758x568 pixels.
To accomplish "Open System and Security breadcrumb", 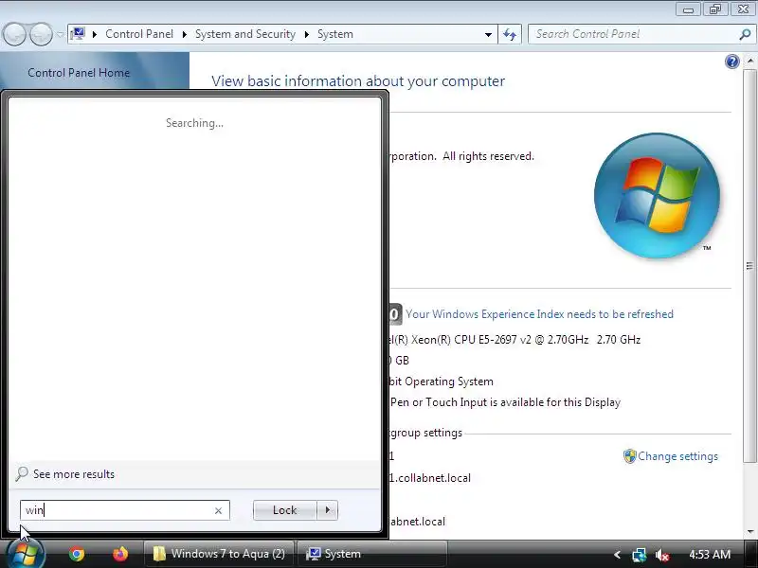I will [245, 34].
